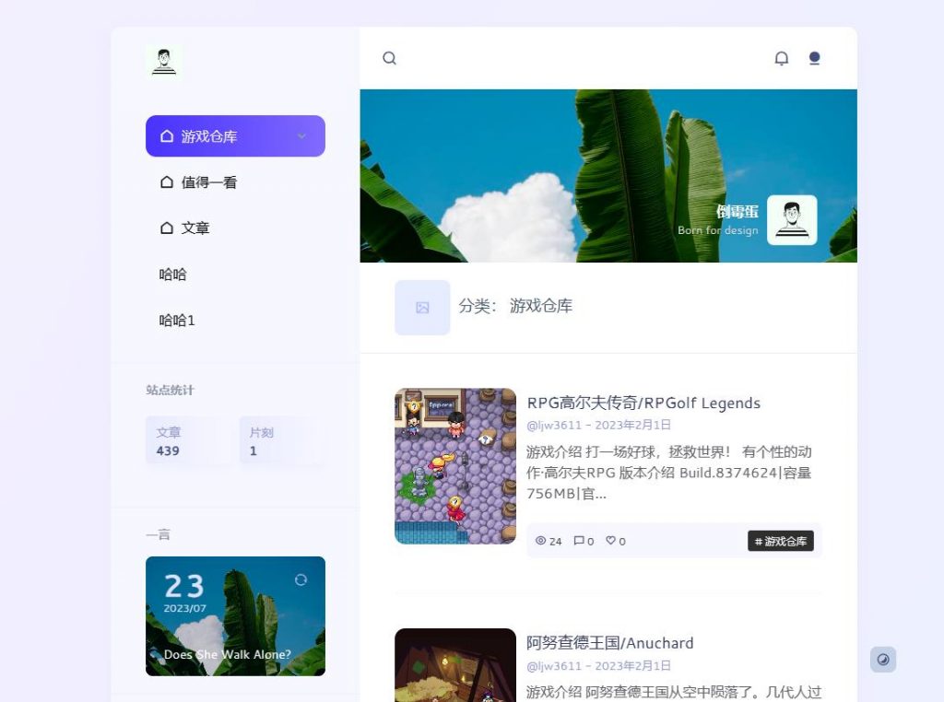Click the 倒霉蛋 avatar in banner
The image size is (944, 702).
coord(792,219)
